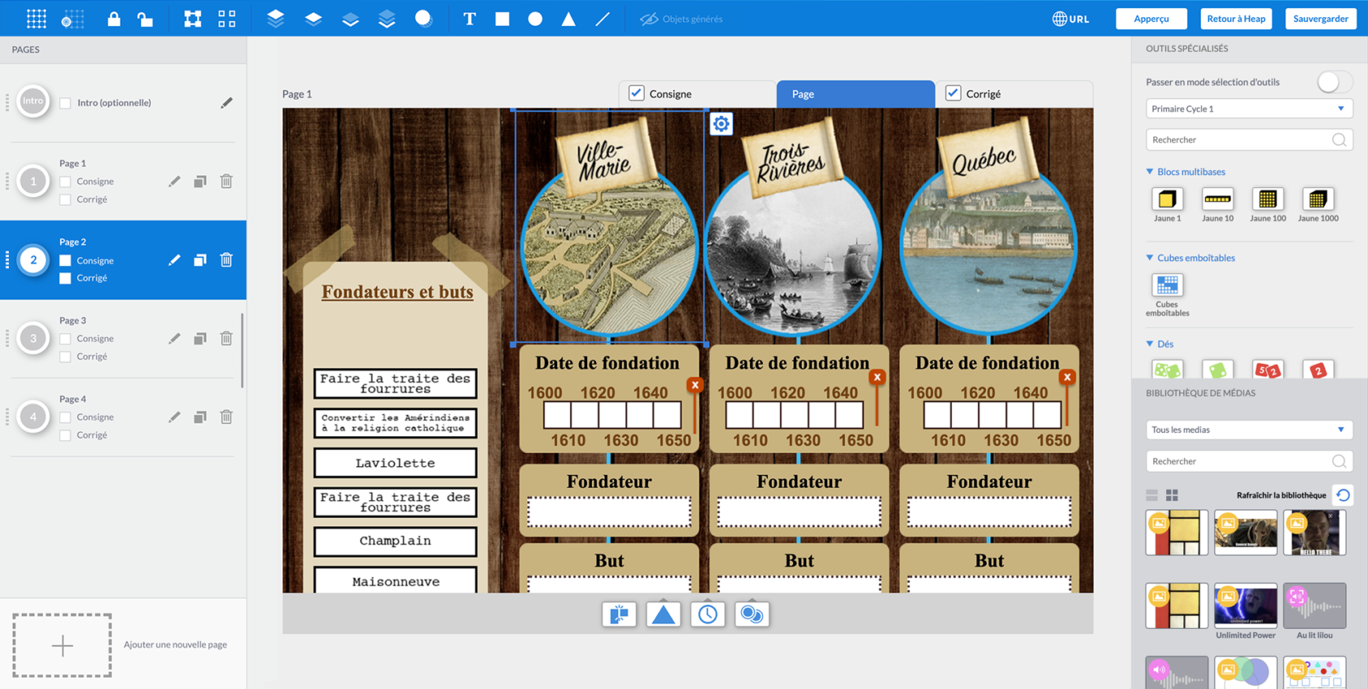Select the line drawing tool
The image size is (1368, 689).
603,19
